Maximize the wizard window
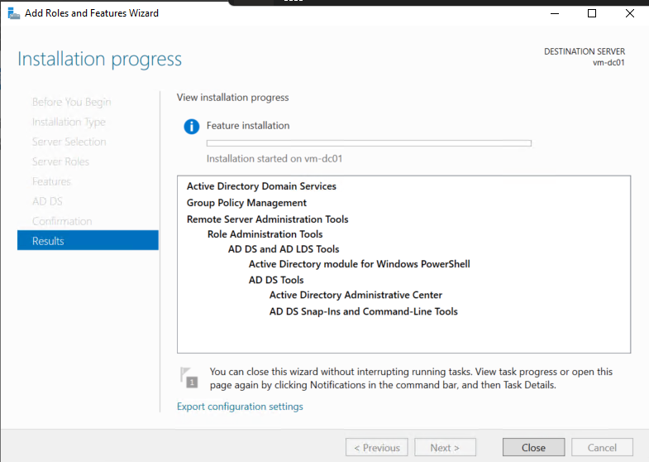Viewport: 649px width, 462px height. click(592, 13)
